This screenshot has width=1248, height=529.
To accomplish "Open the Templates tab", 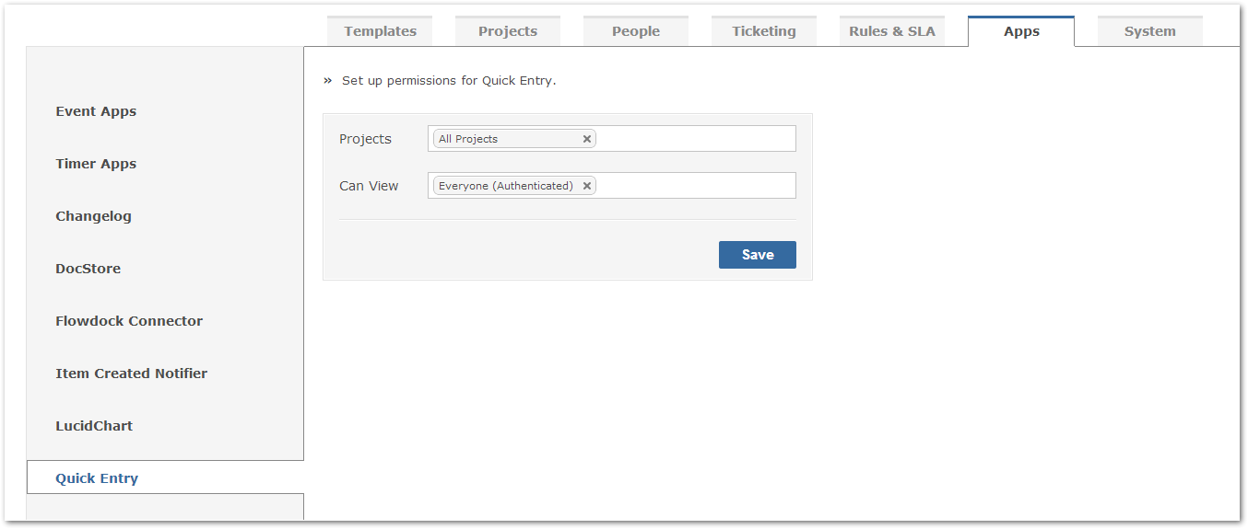I will 380,31.
